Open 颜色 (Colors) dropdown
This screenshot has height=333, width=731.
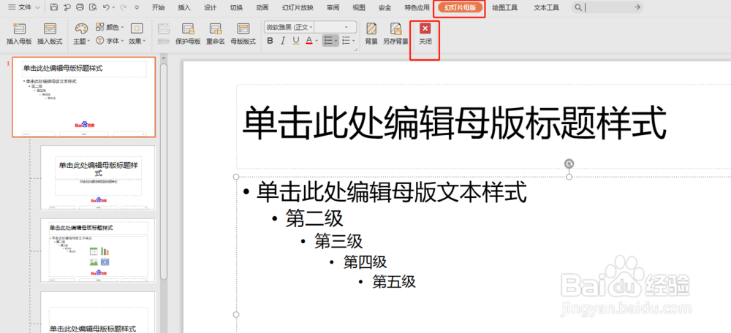tap(110, 27)
